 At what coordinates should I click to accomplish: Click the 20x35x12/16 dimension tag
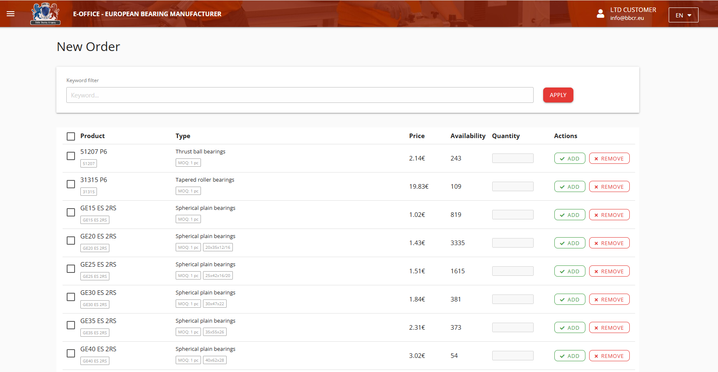tap(218, 248)
